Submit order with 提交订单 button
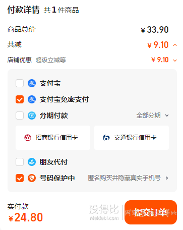This screenshot has height=230, width=183. tap(151, 212)
